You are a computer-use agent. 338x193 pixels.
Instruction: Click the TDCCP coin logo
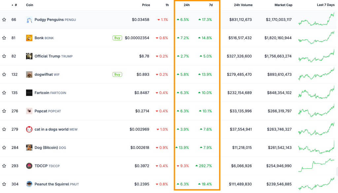coord(29,166)
